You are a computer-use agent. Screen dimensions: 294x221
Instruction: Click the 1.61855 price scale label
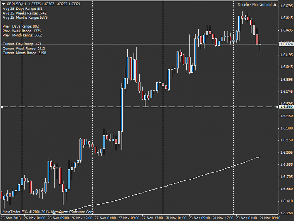(286, 164)
